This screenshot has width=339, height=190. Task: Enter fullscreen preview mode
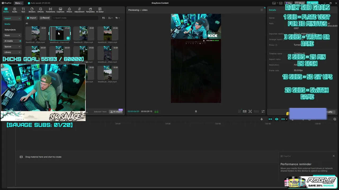point(263,111)
